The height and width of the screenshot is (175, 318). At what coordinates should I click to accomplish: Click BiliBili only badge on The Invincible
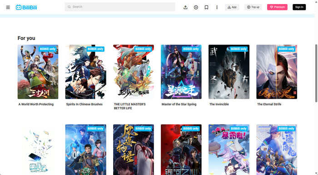(238, 49)
